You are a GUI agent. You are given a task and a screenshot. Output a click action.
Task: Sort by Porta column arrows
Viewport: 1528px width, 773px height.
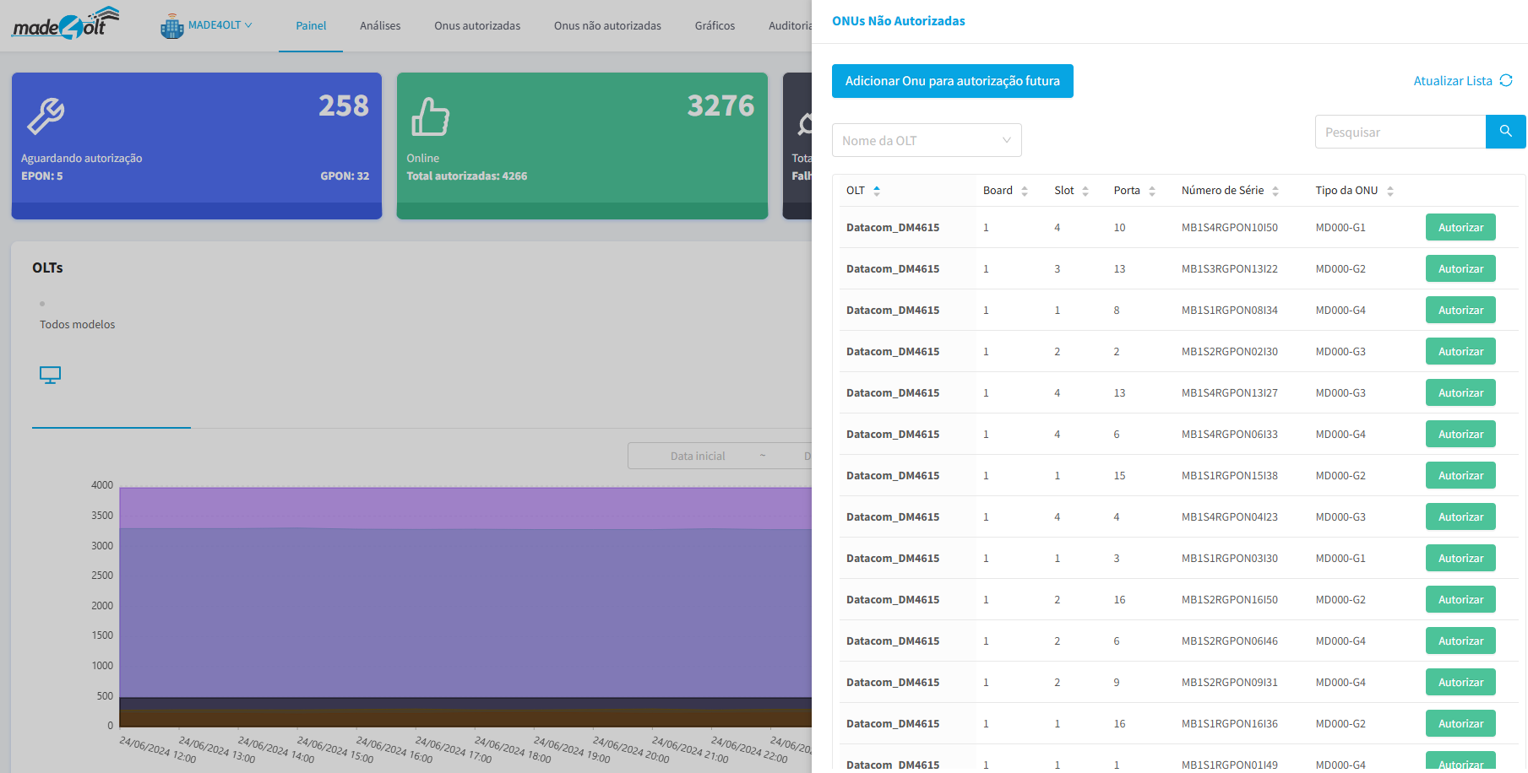(x=1152, y=191)
